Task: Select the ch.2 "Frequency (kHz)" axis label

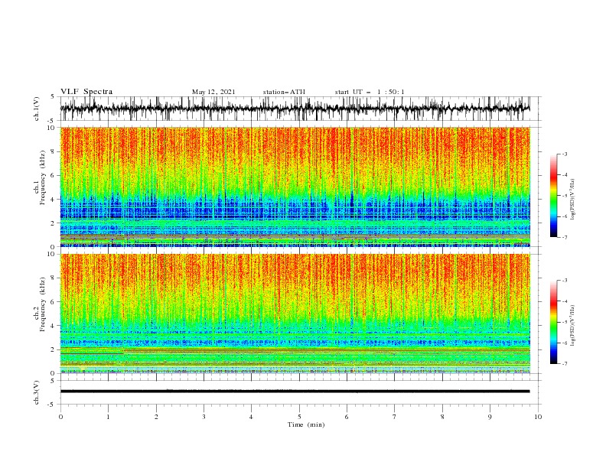Action: point(43,304)
